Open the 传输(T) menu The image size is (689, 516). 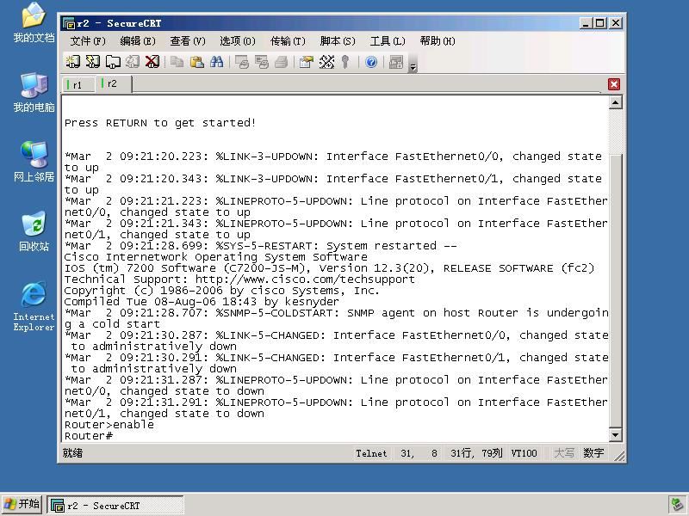(x=288, y=41)
